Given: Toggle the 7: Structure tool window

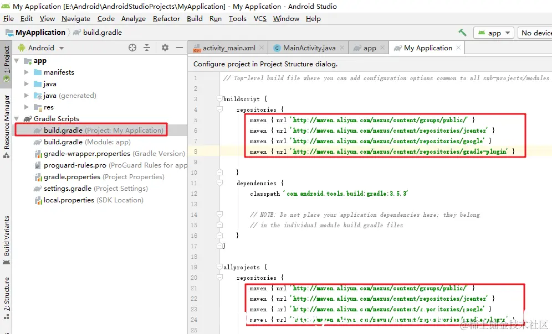Looking at the screenshot, I should [x=6, y=298].
